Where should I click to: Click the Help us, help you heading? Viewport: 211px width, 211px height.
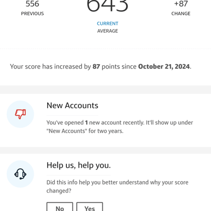79,165
